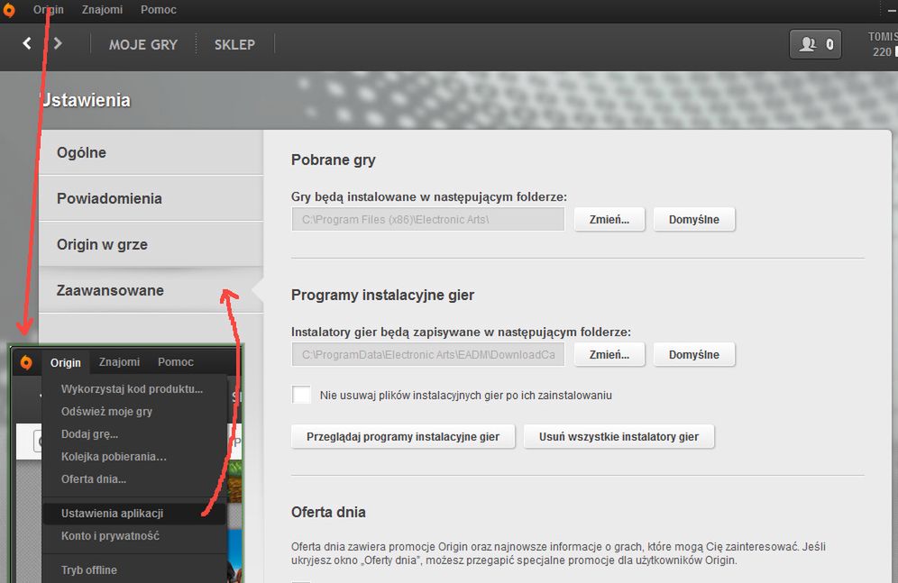Screen dimensions: 898x583
Task: Click the Programy instalacyjne gier heading
Action: pyautogui.click(x=382, y=296)
